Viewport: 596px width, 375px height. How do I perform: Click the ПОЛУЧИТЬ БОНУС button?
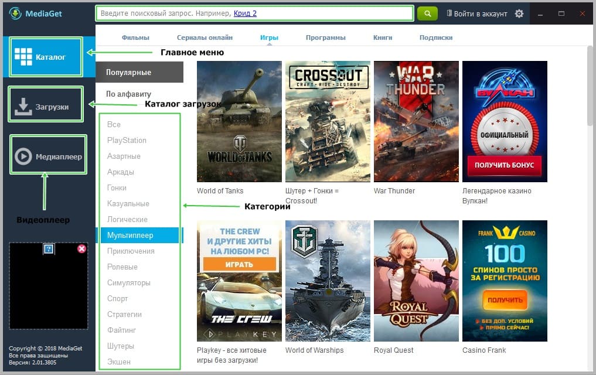coord(505,165)
